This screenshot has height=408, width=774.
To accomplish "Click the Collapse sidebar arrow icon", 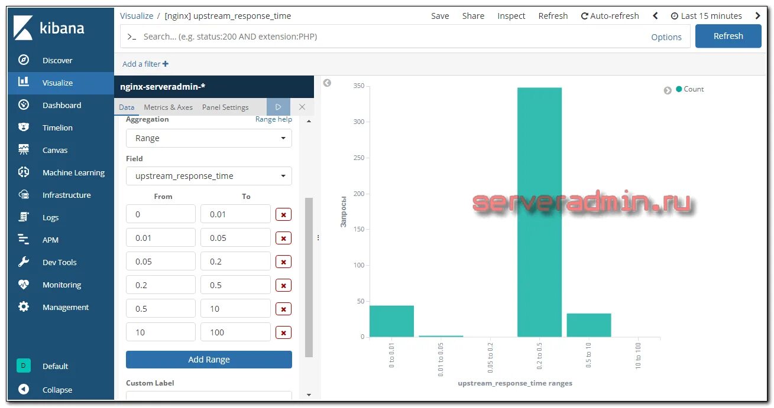I will [x=24, y=389].
